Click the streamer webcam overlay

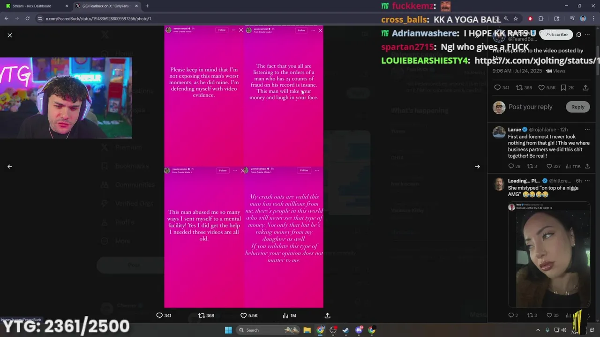click(66, 98)
